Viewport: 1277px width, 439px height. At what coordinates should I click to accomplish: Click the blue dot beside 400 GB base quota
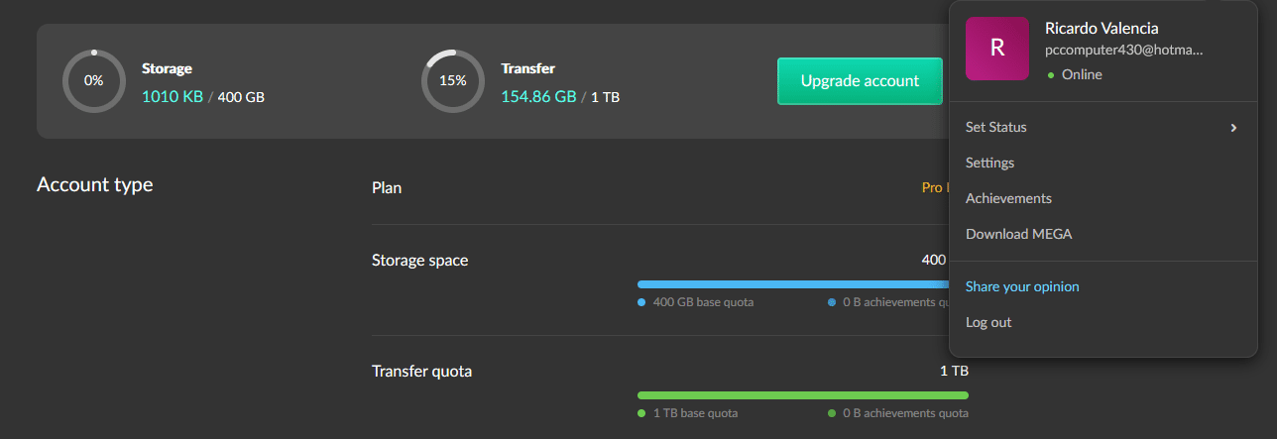click(x=642, y=302)
